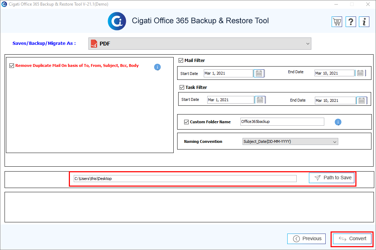Show info about Remove Duplicate Mail option
376x250 pixels.
coord(157,67)
